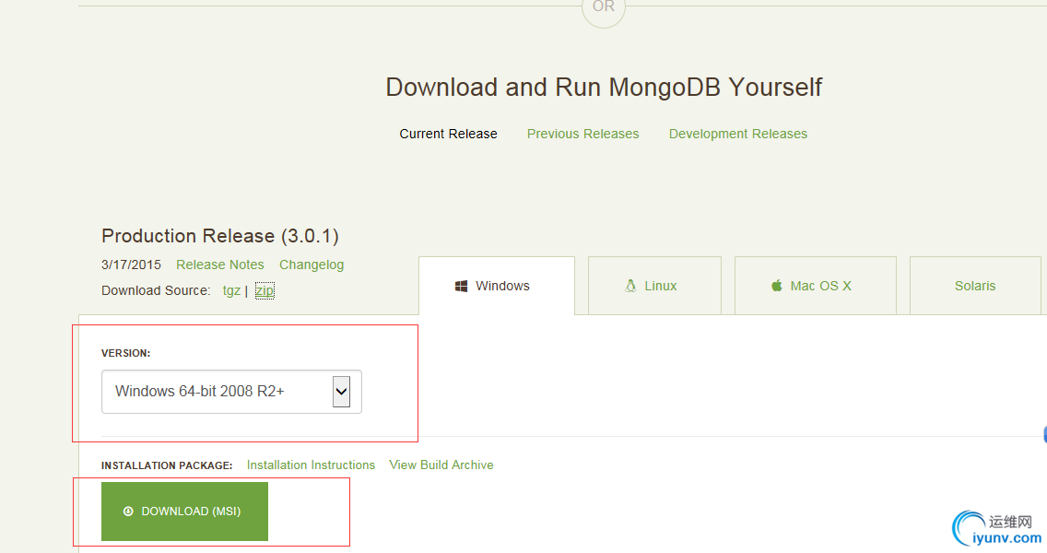Image resolution: width=1047 pixels, height=553 pixels.
Task: Click the Download Source: label
Action: click(157, 290)
